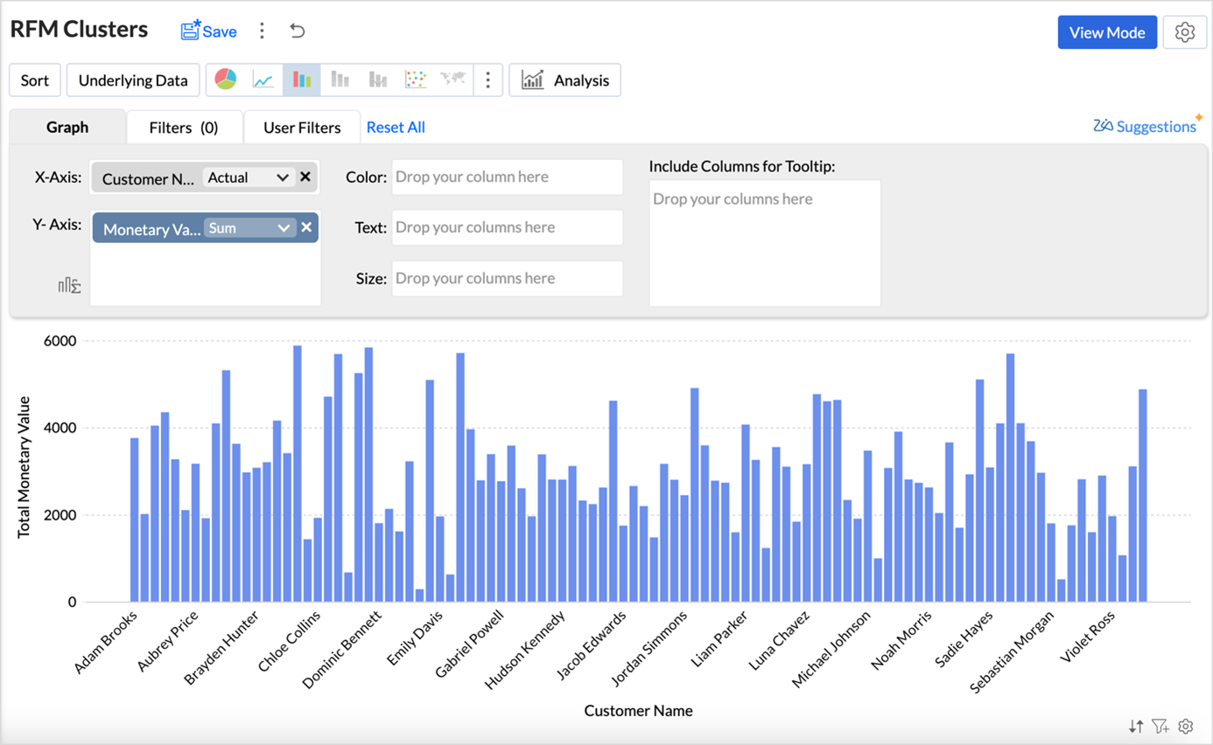Click the Luna Chavez axis label
The image size is (1213, 745).
780,641
